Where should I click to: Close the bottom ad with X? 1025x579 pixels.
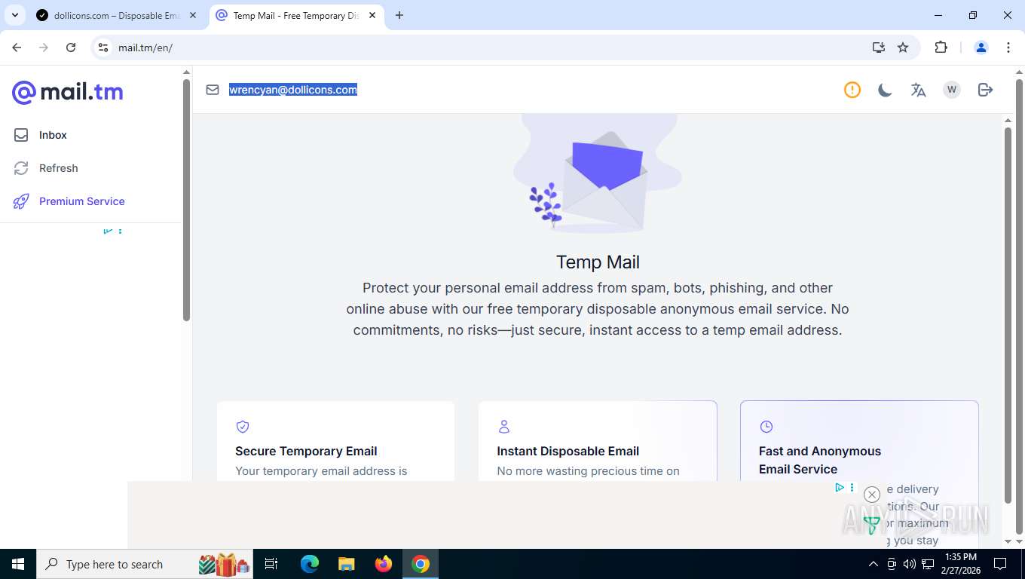(x=872, y=495)
